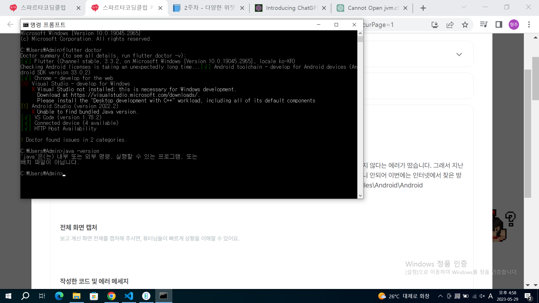The image size is (539, 303).
Task: Close the Cannot Open jvm.cfg tab
Action: coord(405,8)
